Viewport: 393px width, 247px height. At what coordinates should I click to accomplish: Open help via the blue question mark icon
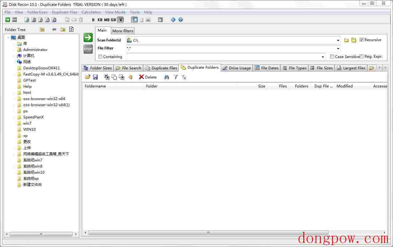tap(181, 20)
